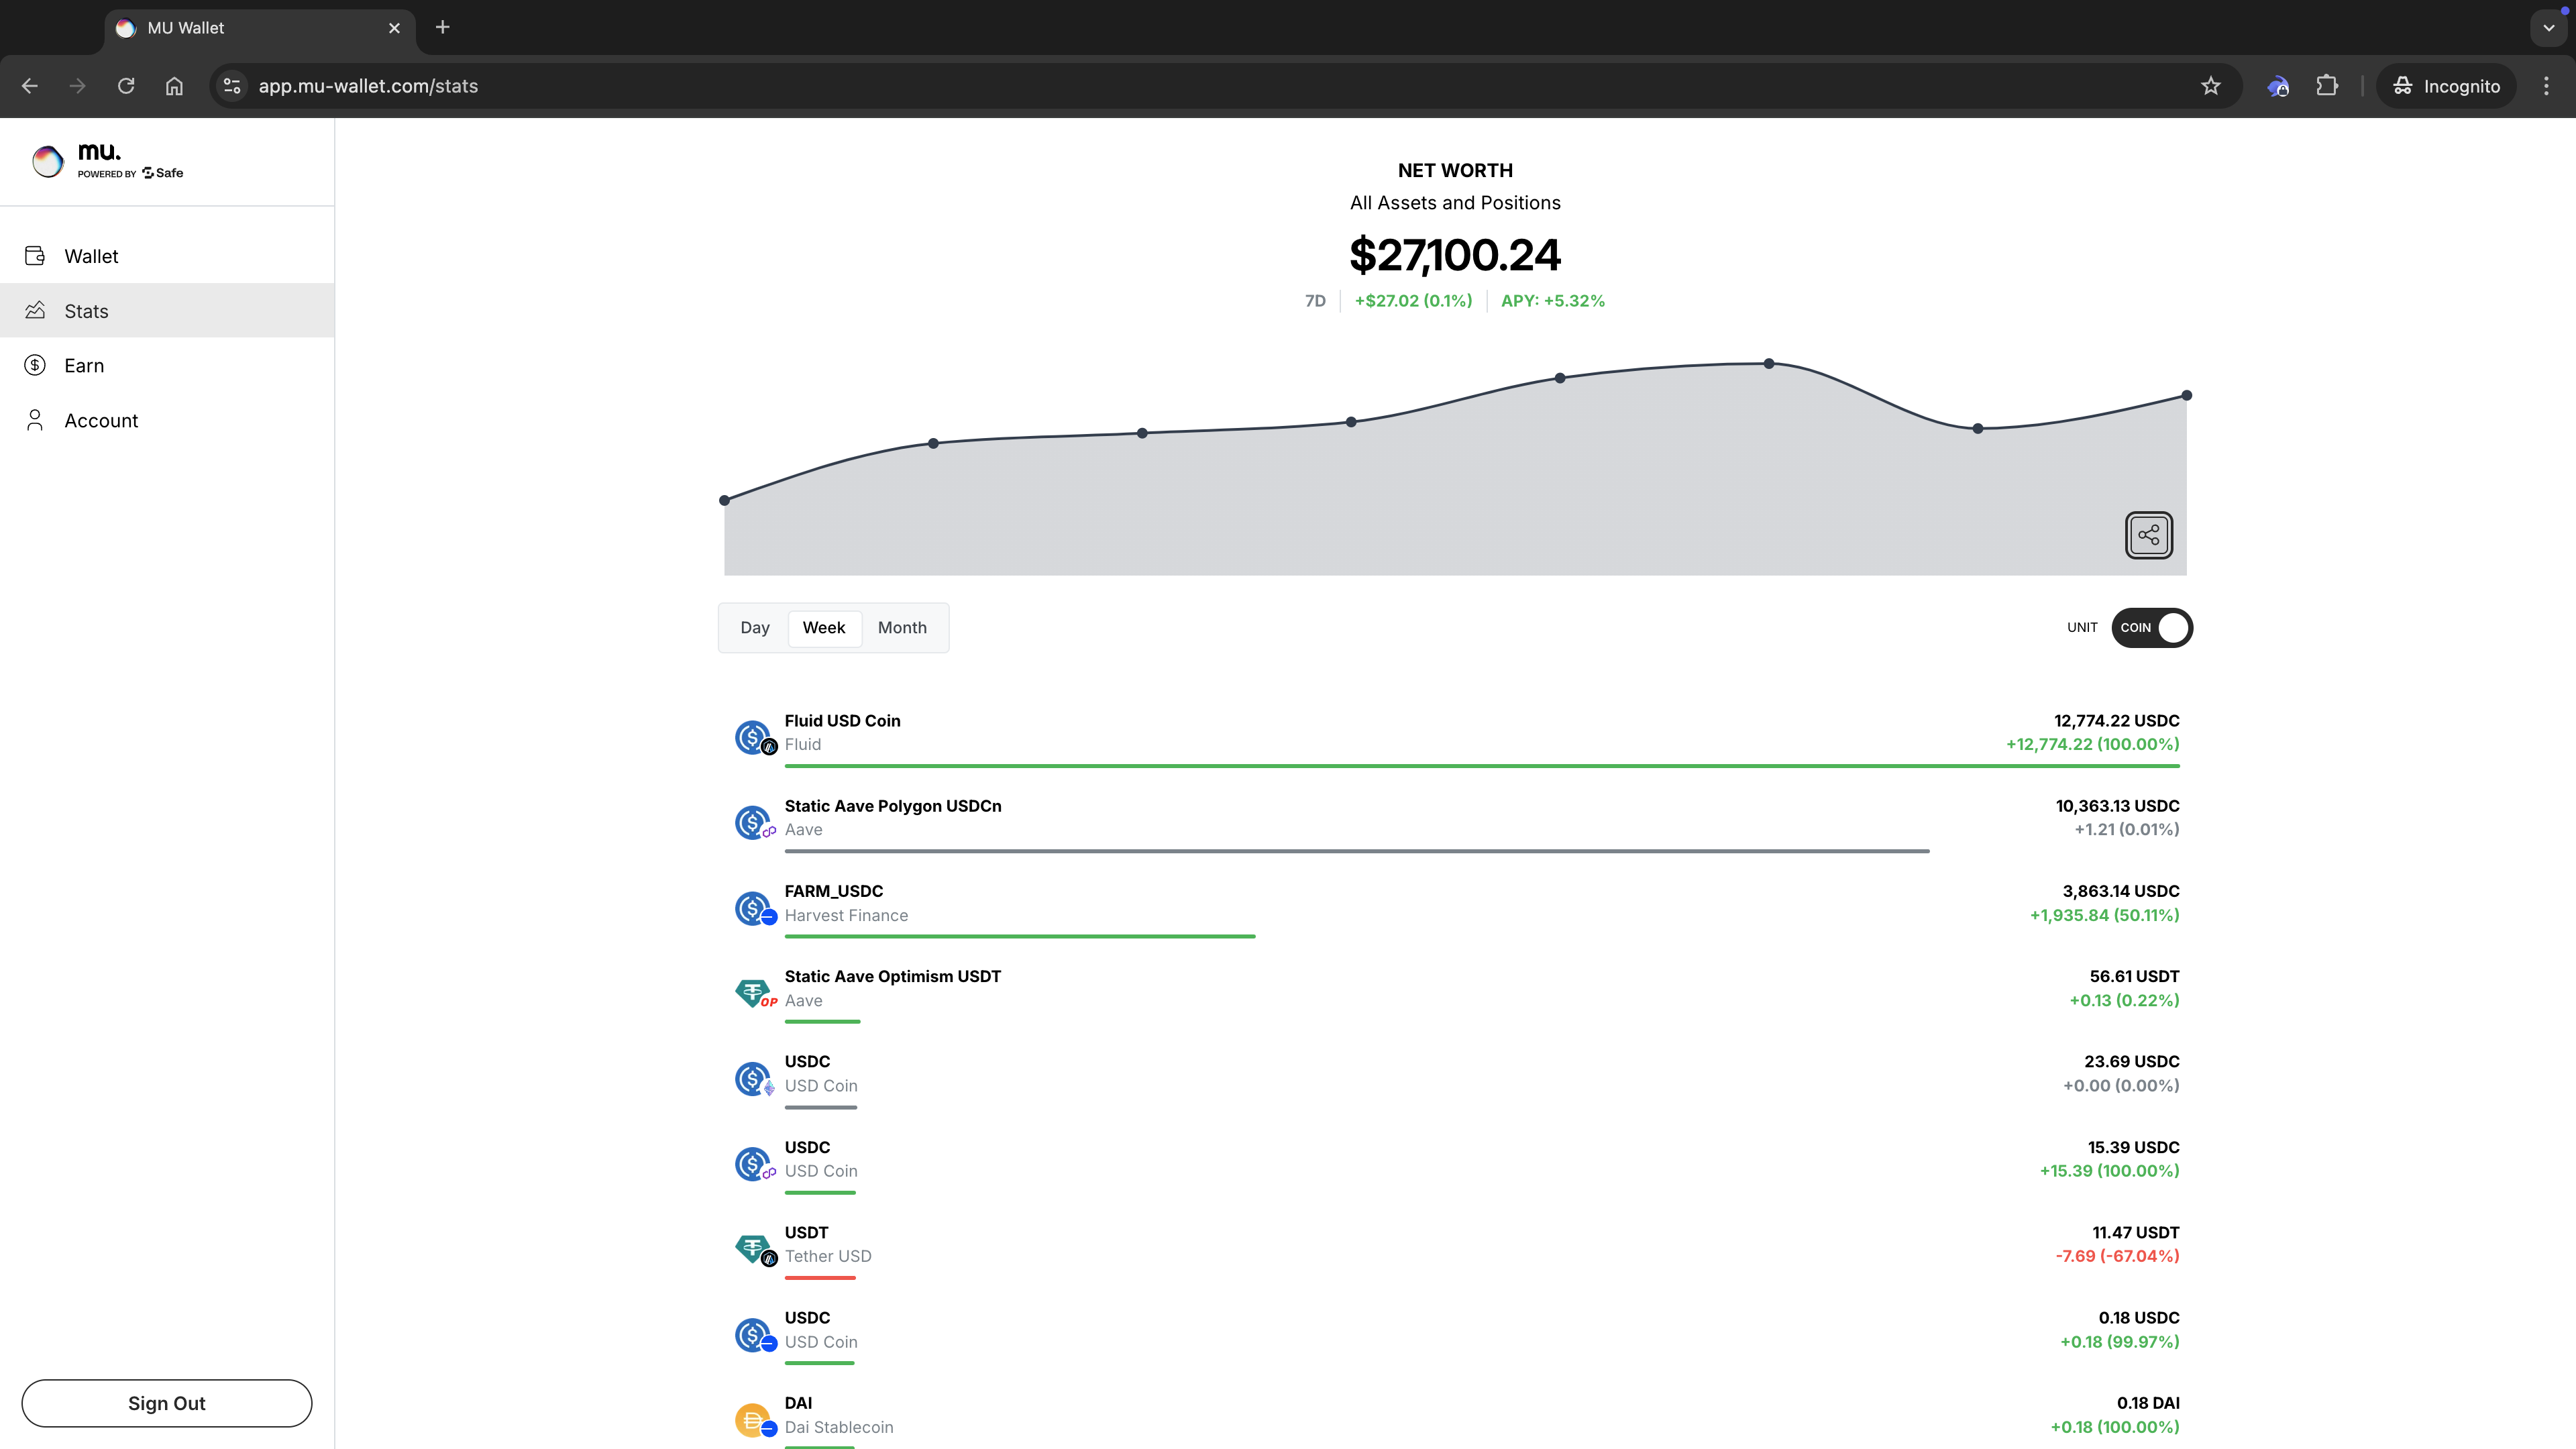Click the Sign Out button
This screenshot has height=1449, width=2576.
click(x=167, y=1403)
